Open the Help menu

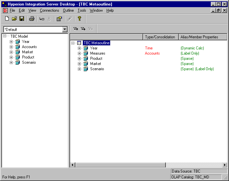(x=110, y=10)
